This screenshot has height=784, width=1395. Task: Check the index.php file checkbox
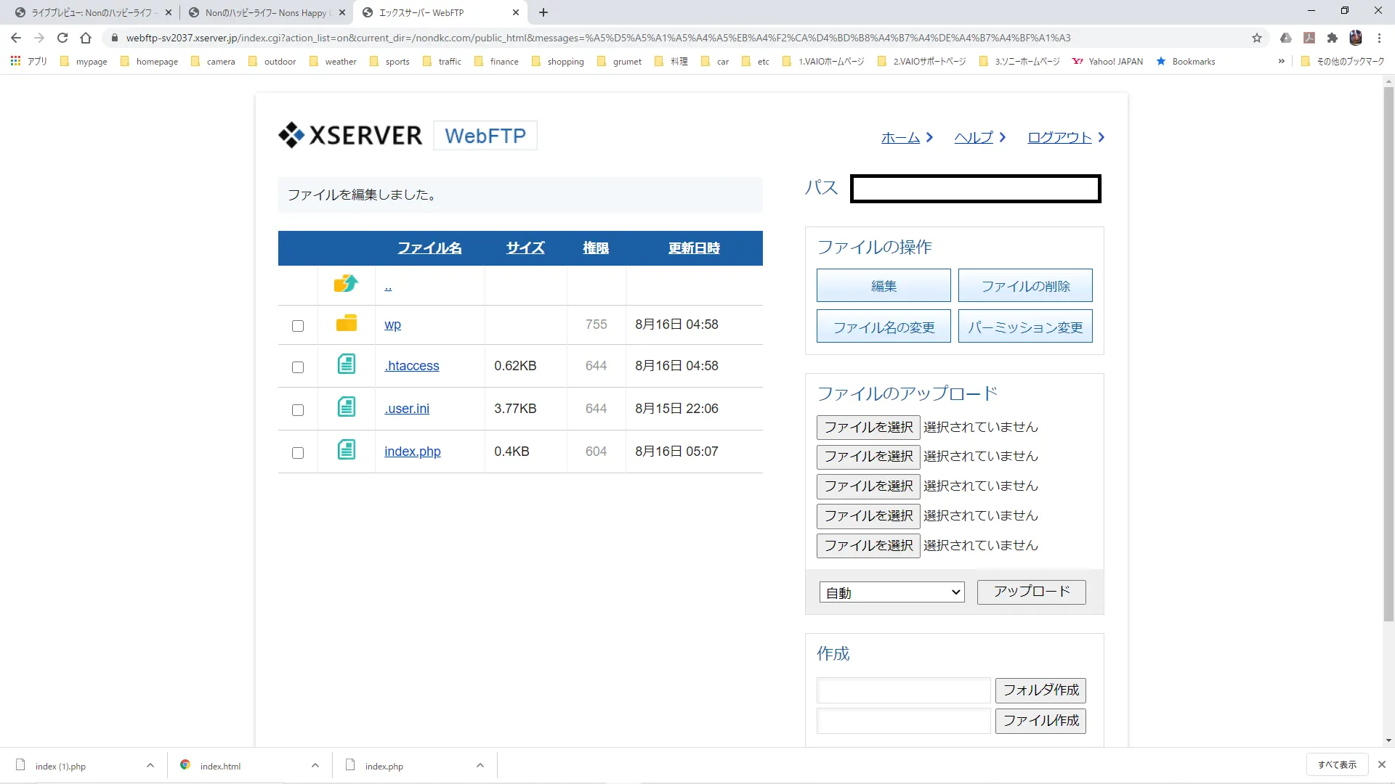click(298, 452)
